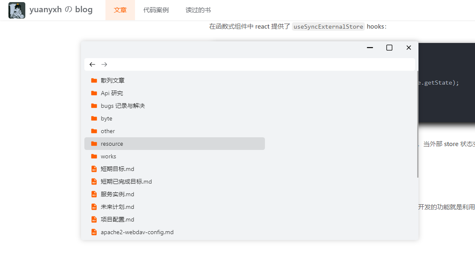The image size is (475, 275).
Task: Select the 短期目标.md file name
Action: pos(118,169)
